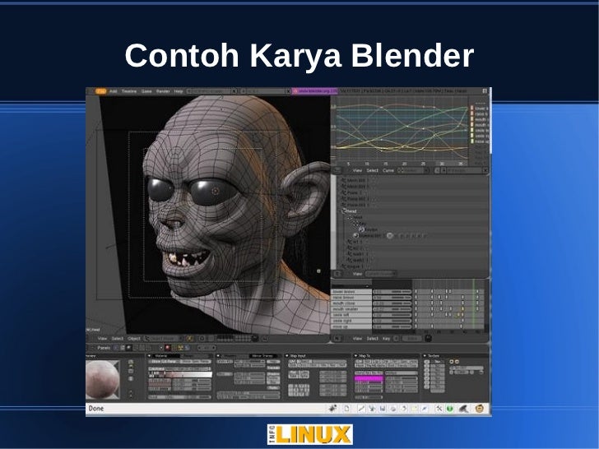The image size is (599, 449).
Task: Open Curve menu in IPO curve editor
Action: 388,170
